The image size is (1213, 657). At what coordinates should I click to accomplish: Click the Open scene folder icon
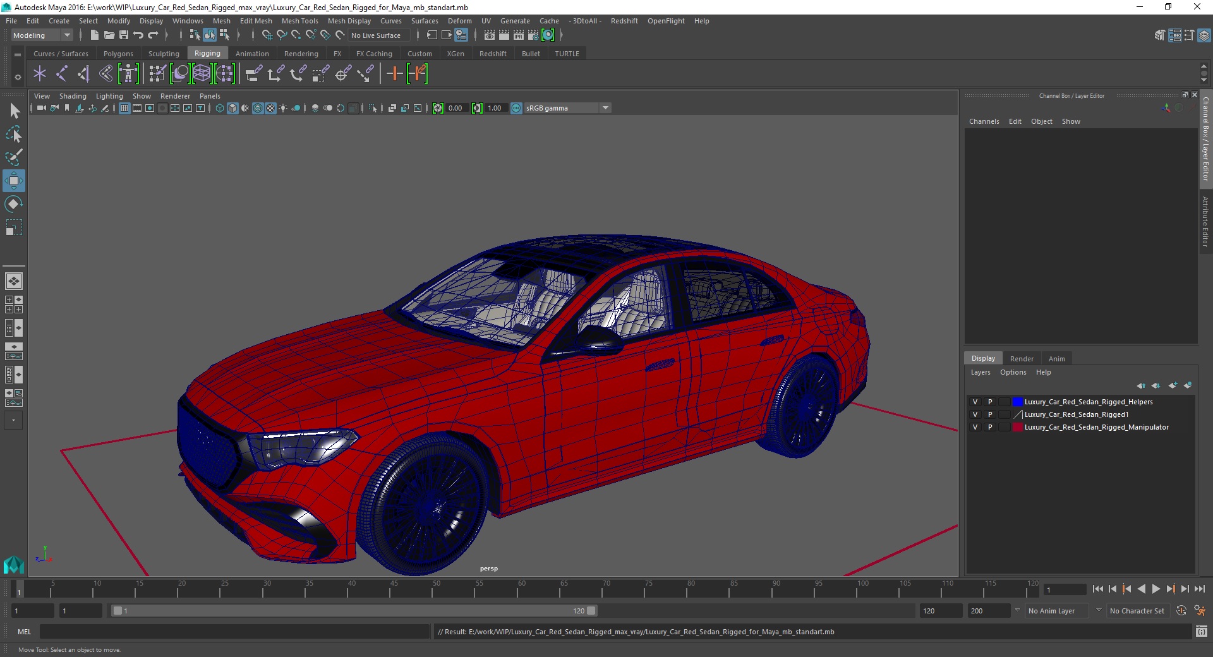(x=109, y=35)
